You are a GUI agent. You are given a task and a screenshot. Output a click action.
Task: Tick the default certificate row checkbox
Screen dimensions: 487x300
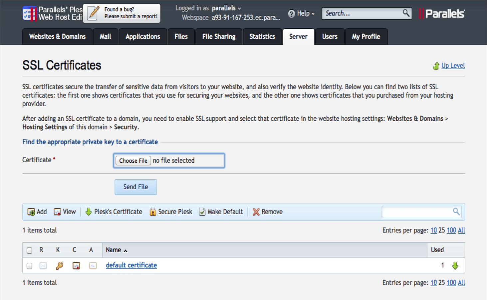[x=29, y=266]
